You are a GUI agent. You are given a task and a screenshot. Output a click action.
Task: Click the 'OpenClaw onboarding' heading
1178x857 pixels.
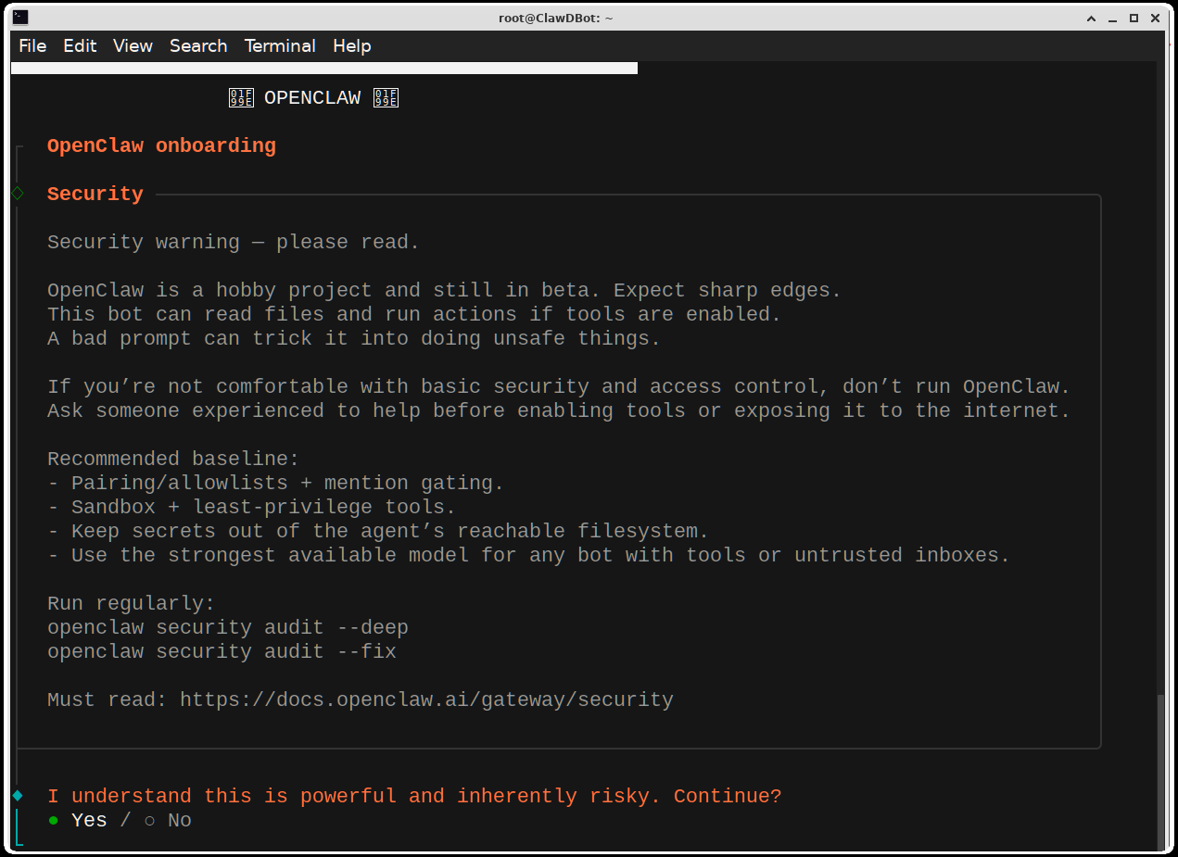(161, 145)
